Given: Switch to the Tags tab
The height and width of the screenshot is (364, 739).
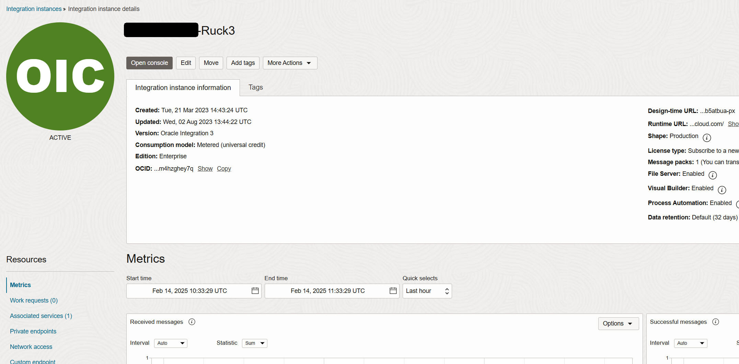Looking at the screenshot, I should pyautogui.click(x=256, y=87).
